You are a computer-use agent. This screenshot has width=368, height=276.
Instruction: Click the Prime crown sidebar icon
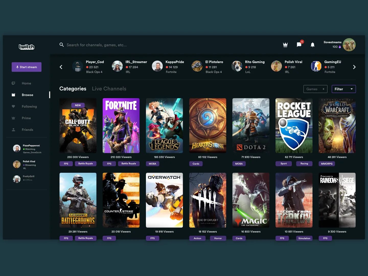coord(14,118)
